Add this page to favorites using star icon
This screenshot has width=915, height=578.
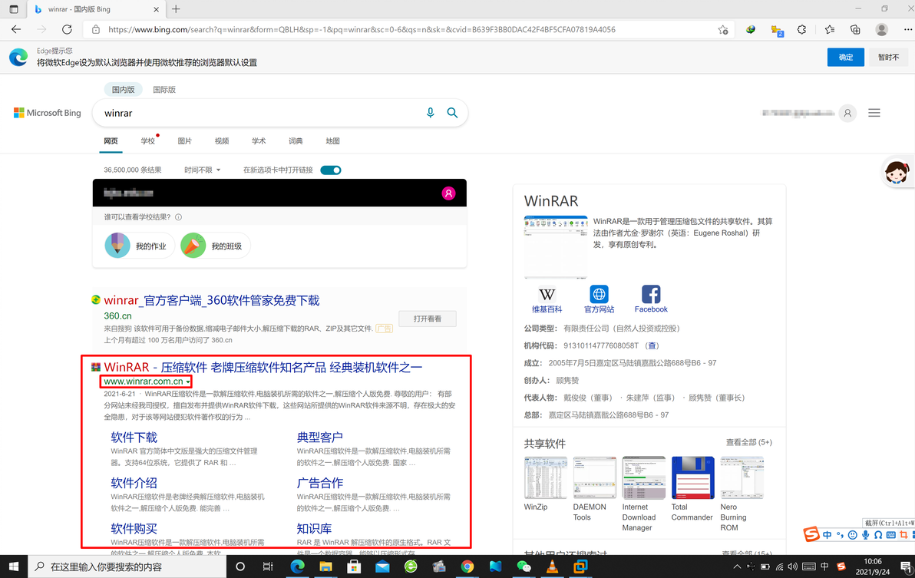[723, 30]
